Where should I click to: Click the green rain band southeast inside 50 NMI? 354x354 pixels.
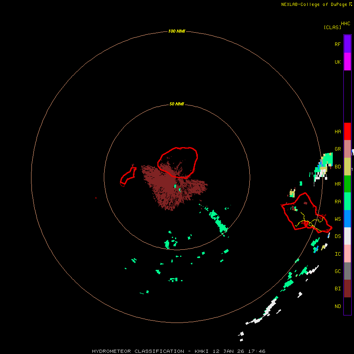(x=218, y=221)
